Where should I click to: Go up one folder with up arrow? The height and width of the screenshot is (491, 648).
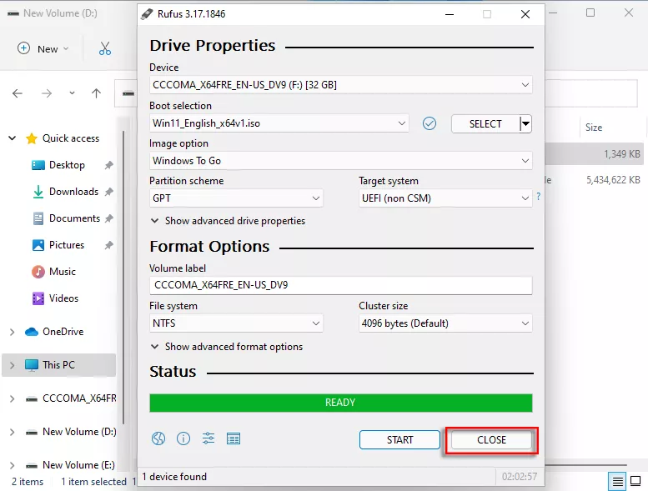click(97, 93)
